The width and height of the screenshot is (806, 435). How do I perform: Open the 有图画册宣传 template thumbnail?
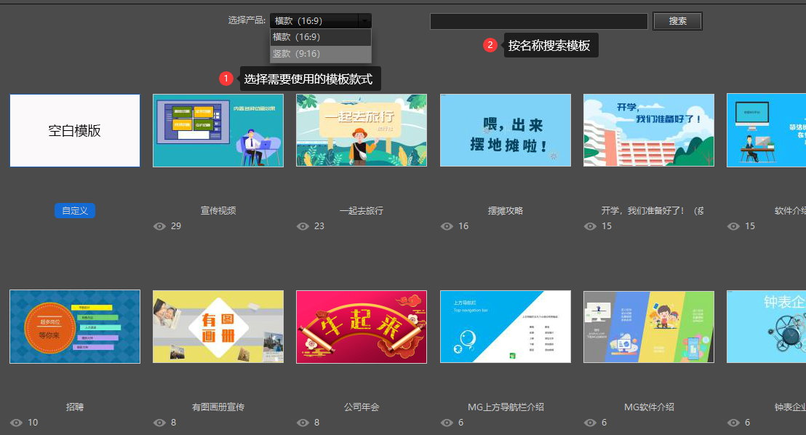(218, 327)
